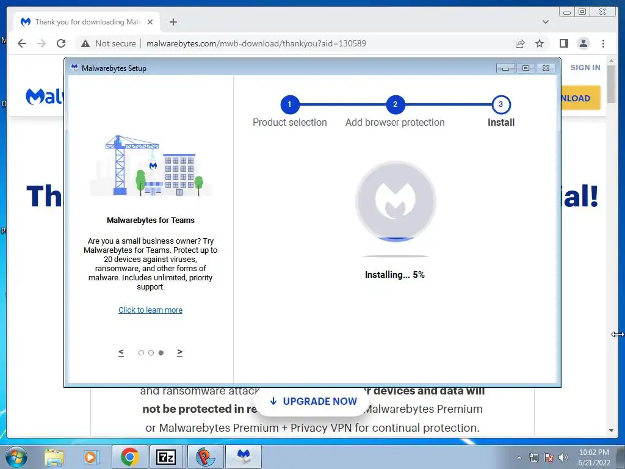Switch to Malwarebytes Setup taskbar item
This screenshot has width=625, height=469.
[x=244, y=457]
